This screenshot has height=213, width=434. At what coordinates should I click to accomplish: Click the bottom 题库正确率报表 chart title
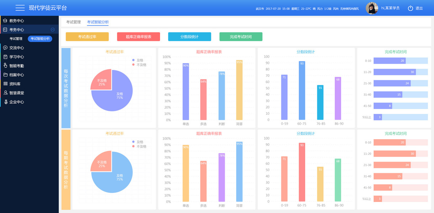pyautogui.click(x=209, y=133)
